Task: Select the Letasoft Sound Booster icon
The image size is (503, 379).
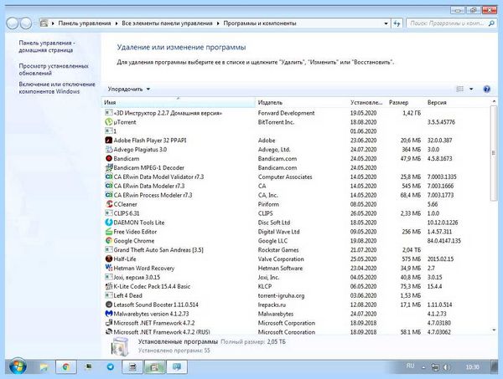Action: click(109, 305)
